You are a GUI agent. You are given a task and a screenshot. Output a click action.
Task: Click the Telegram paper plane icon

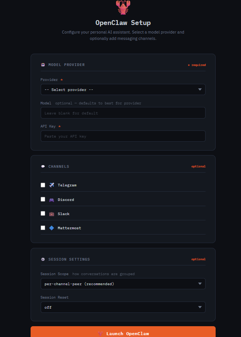(x=51, y=185)
